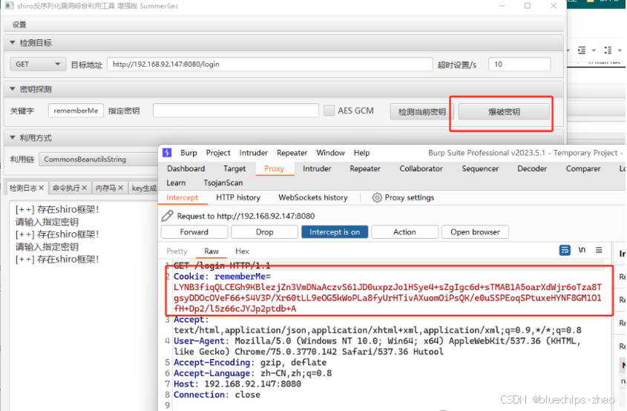627x411 pixels.
Task: Open the TsojanScan tab
Action: (x=223, y=183)
